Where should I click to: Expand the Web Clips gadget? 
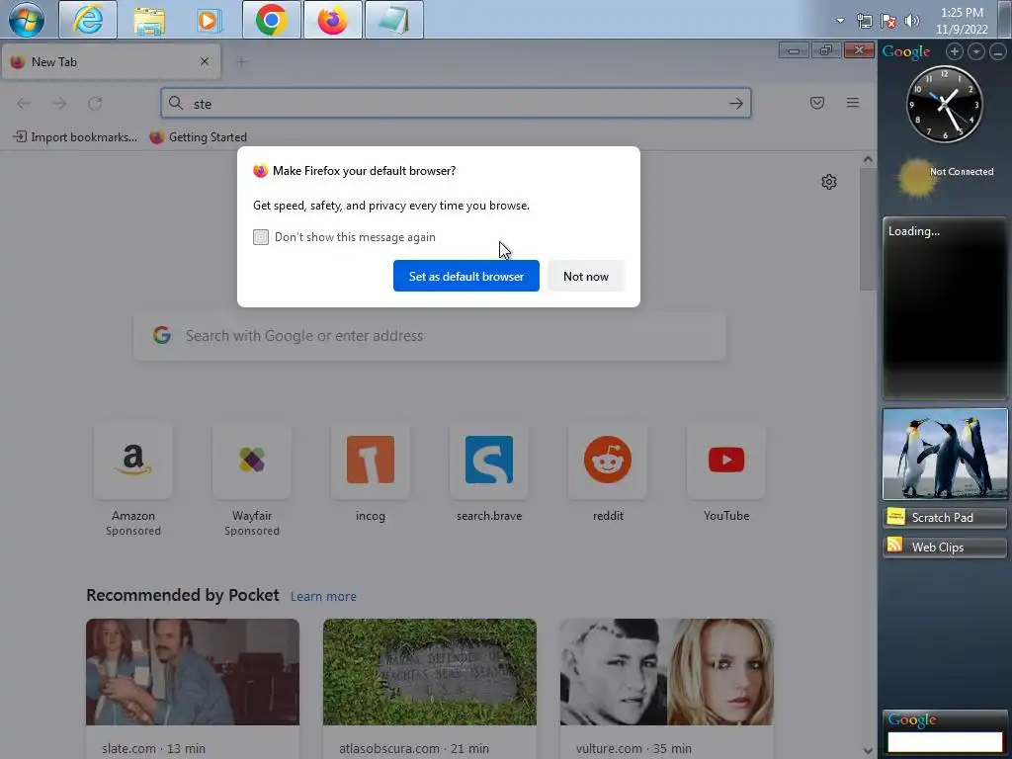pos(945,548)
